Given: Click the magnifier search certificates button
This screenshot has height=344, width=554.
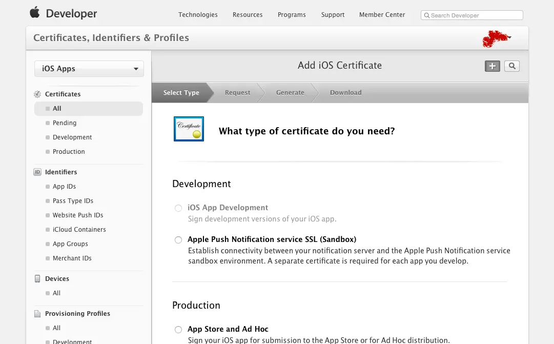Looking at the screenshot, I should tap(511, 66).
